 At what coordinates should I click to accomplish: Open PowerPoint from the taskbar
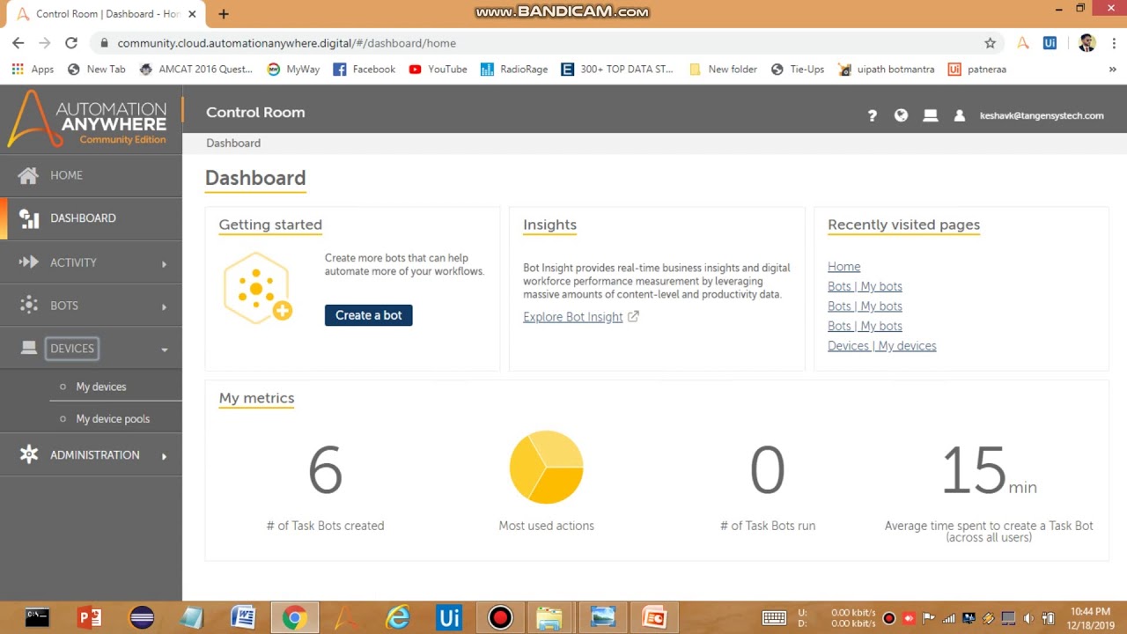click(x=89, y=617)
